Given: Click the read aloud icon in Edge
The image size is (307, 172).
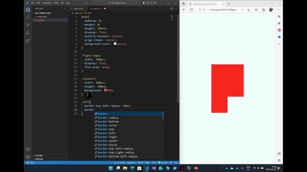Looking at the screenshot, I should [x=242, y=10].
